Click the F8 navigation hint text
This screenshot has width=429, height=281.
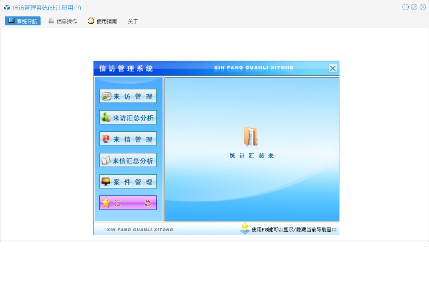coord(294,229)
